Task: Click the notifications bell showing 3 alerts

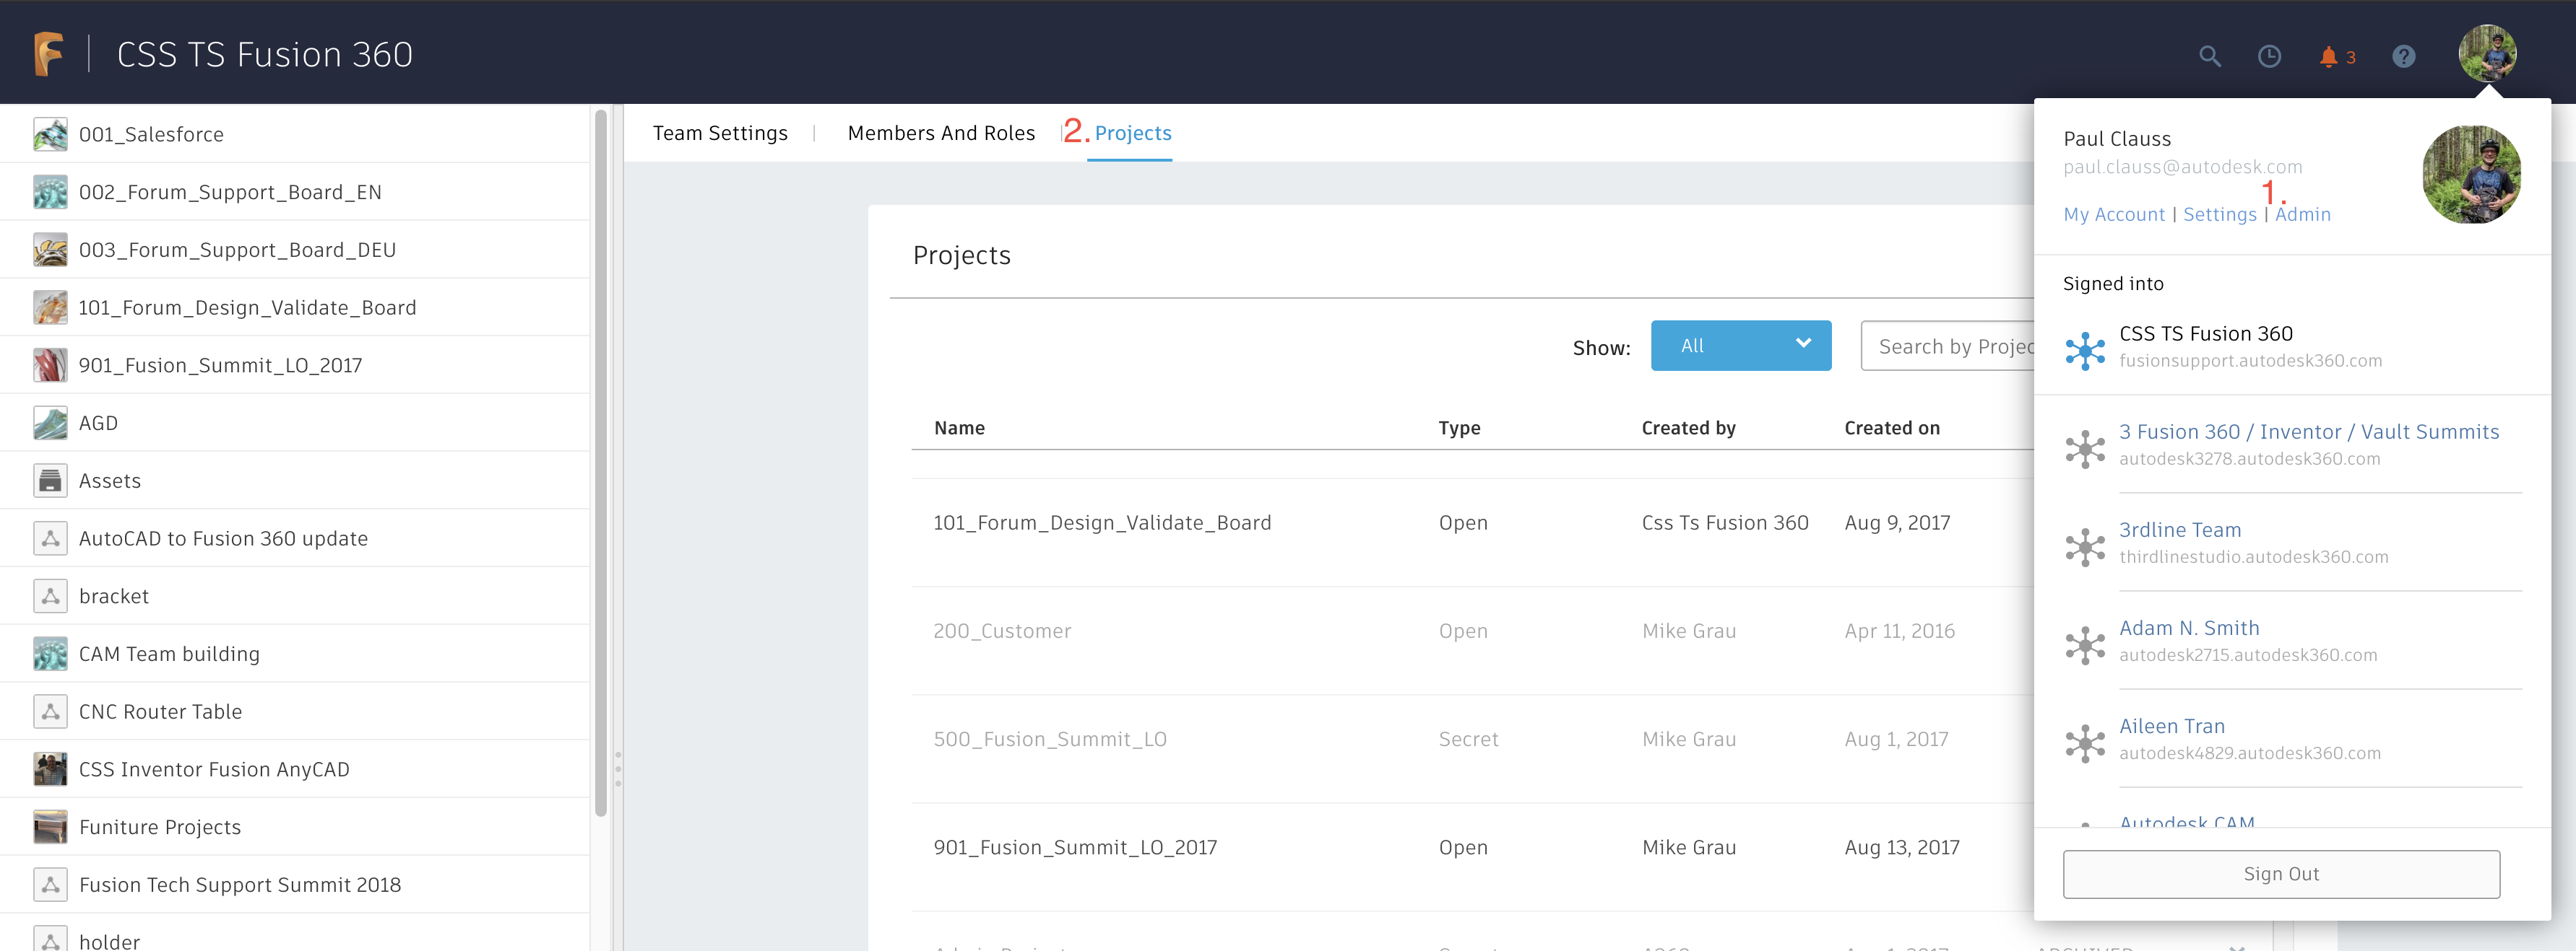Action: coord(2330,57)
